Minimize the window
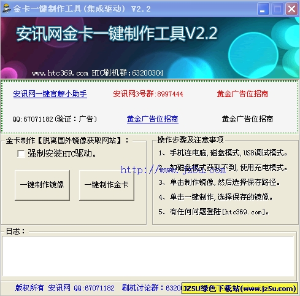The height and width of the screenshot is (296, 300). click(x=263, y=9)
